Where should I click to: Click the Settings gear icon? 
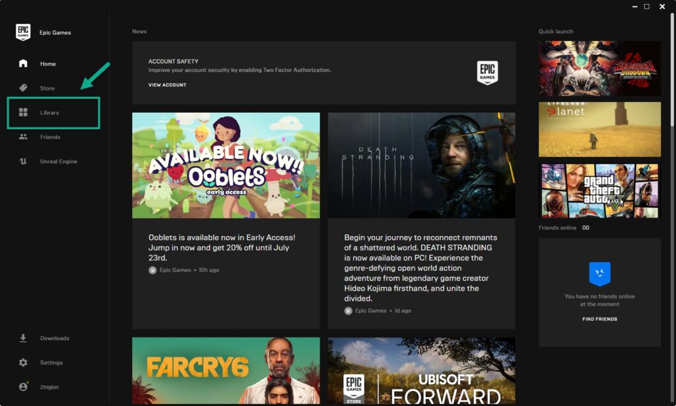pyautogui.click(x=23, y=362)
